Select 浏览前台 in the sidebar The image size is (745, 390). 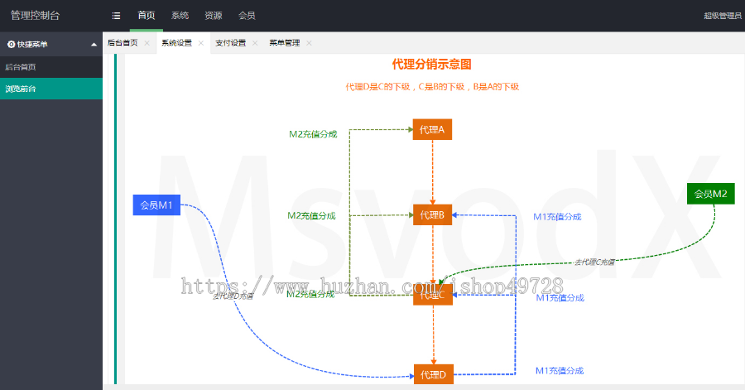point(51,89)
